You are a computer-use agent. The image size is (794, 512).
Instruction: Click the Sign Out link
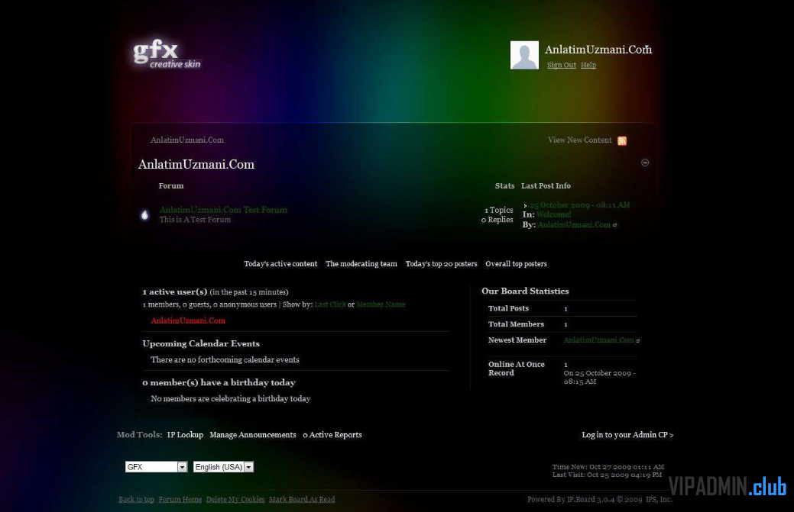pos(562,65)
